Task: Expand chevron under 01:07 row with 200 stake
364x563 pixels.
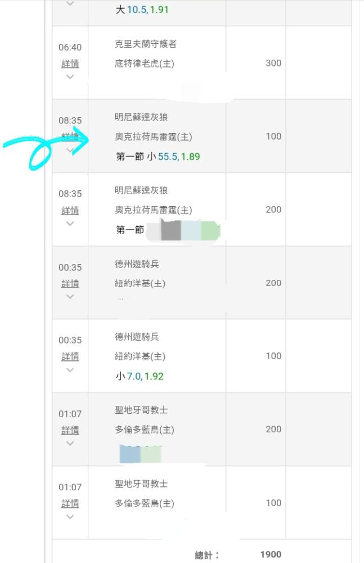Action: (x=70, y=444)
